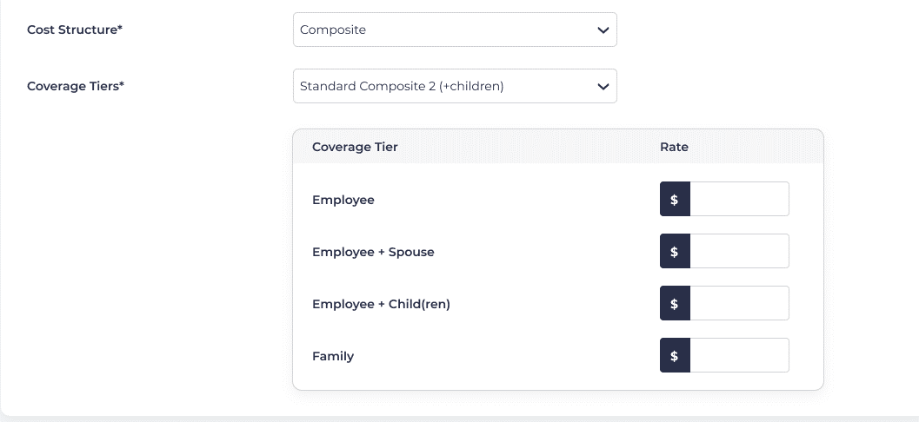
Task: Click the Coverage Tier column header
Action: click(x=355, y=147)
